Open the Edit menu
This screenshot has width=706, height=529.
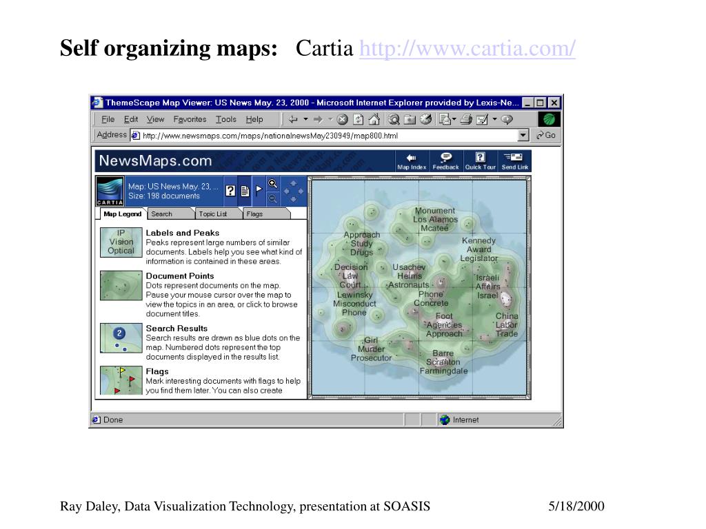click(x=131, y=119)
